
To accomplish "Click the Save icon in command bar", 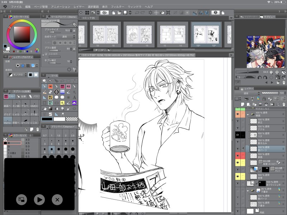I will click(125, 13).
